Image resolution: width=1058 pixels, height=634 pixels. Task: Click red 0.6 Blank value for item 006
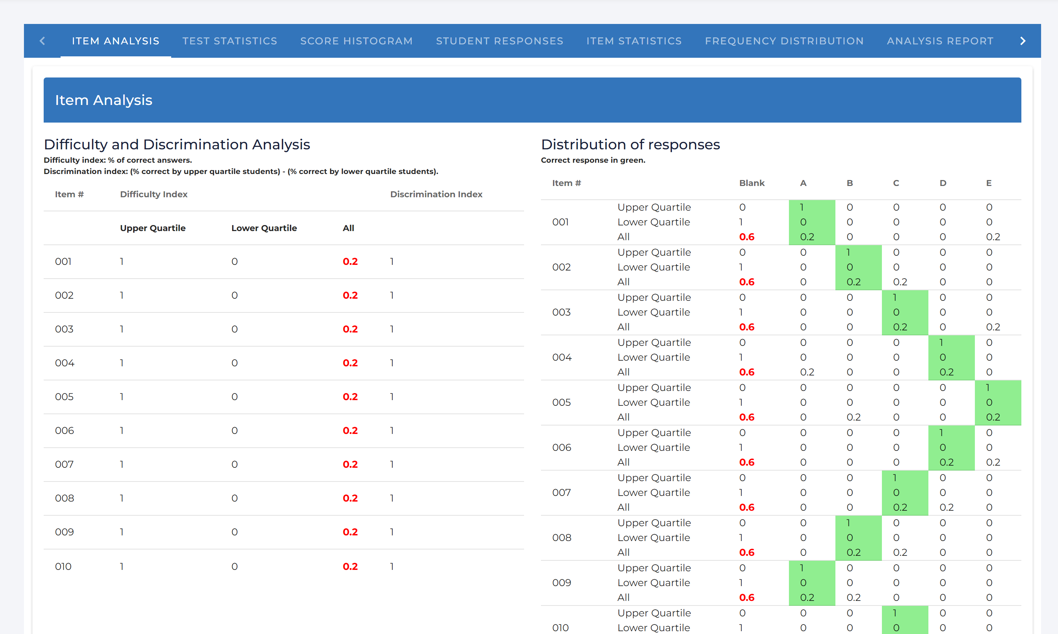747,462
